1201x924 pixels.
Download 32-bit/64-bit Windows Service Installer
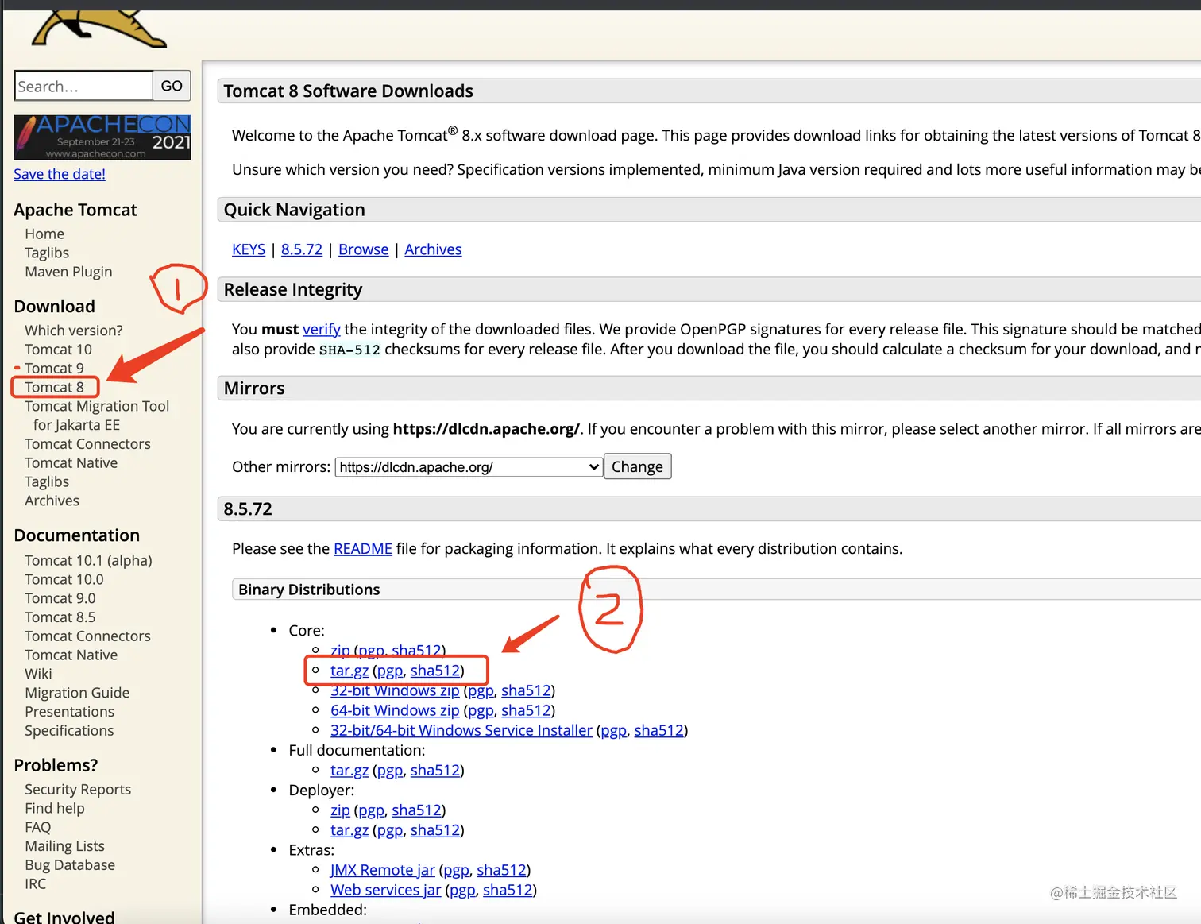coord(461,730)
